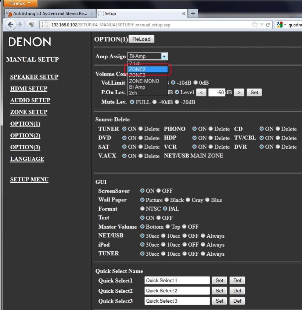Viewport: 302px width, 310px height.
Task: Click Def for Quick Select1
Action: [237, 280]
